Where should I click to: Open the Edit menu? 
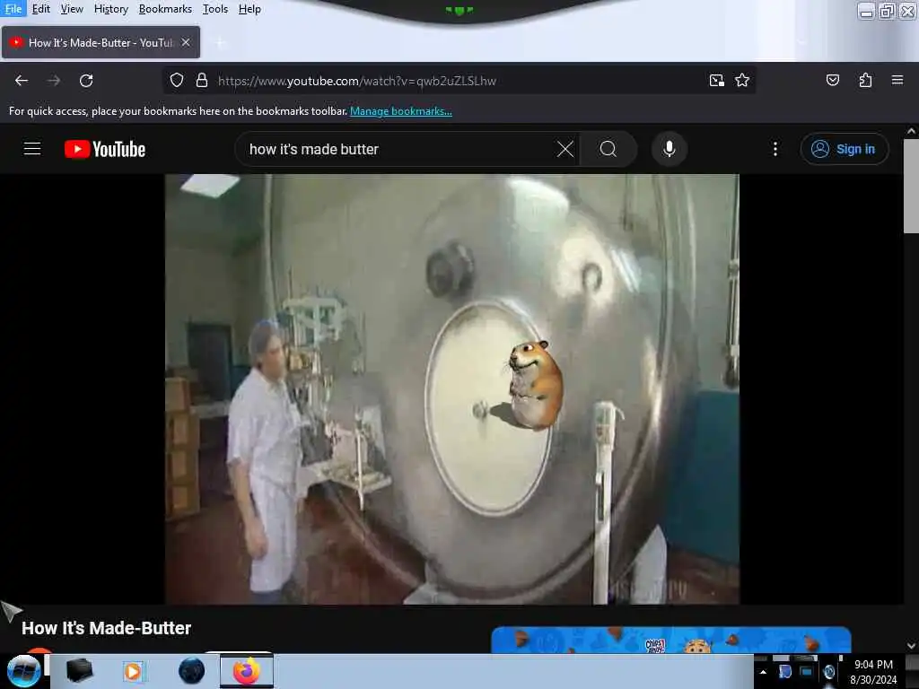pyautogui.click(x=41, y=9)
